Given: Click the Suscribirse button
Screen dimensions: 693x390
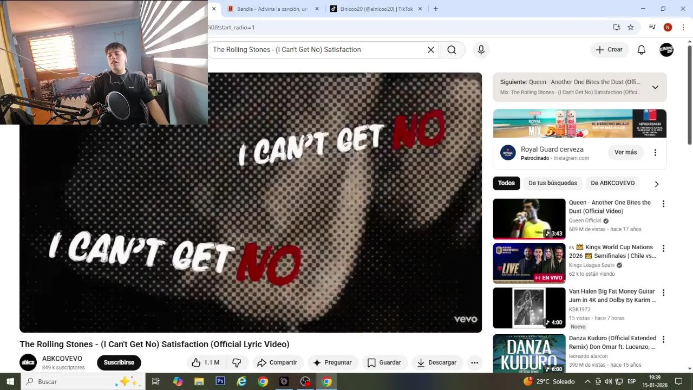Looking at the screenshot, I should [119, 362].
